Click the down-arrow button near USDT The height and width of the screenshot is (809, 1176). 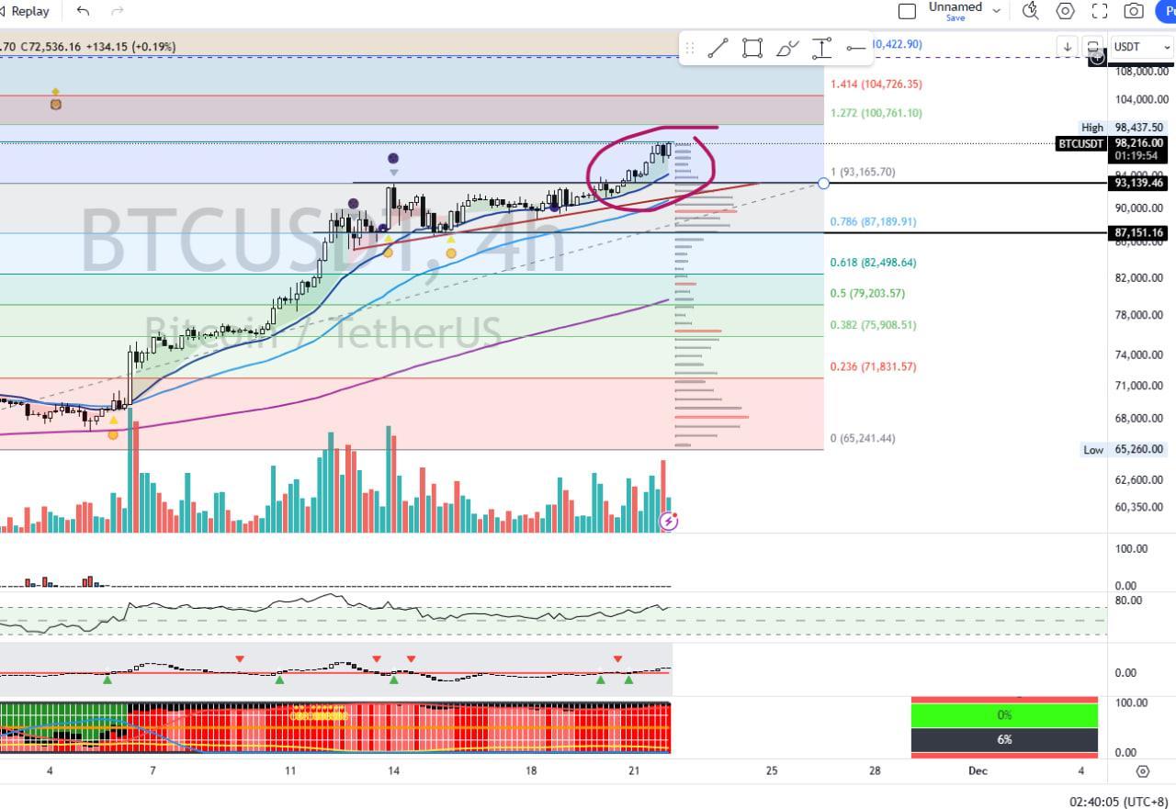point(1067,46)
